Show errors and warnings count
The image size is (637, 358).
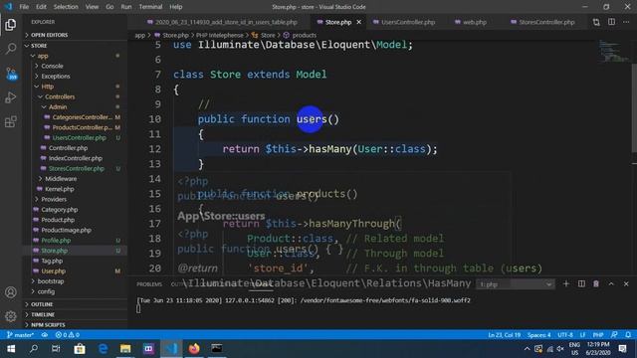[x=68, y=335]
